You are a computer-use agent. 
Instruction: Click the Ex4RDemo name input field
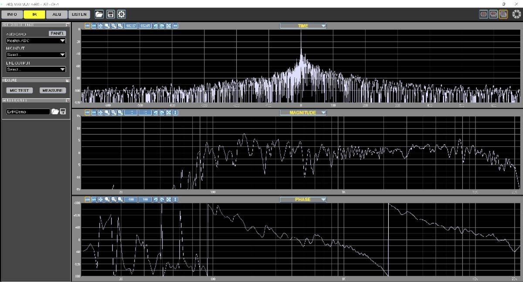(27, 112)
